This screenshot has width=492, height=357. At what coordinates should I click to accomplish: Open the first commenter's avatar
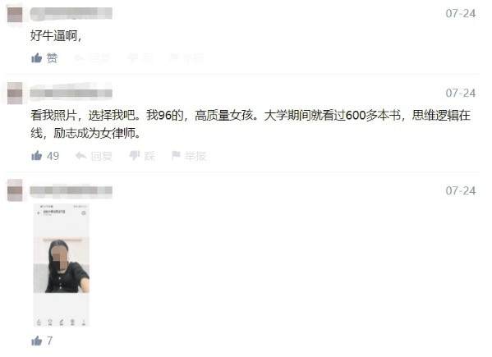tap(15, 15)
